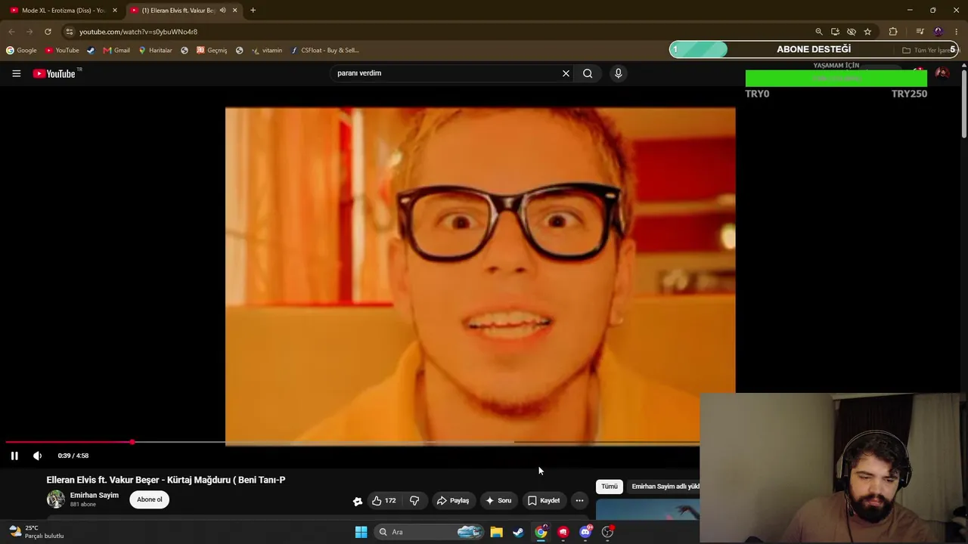
Task: Click the playing video frame
Action: coord(480,276)
